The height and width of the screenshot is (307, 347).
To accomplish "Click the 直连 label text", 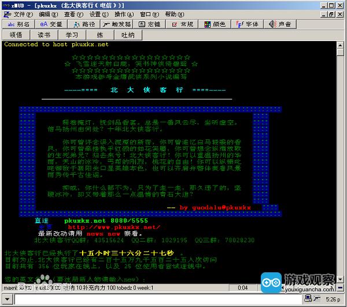I will tap(42, 220).
